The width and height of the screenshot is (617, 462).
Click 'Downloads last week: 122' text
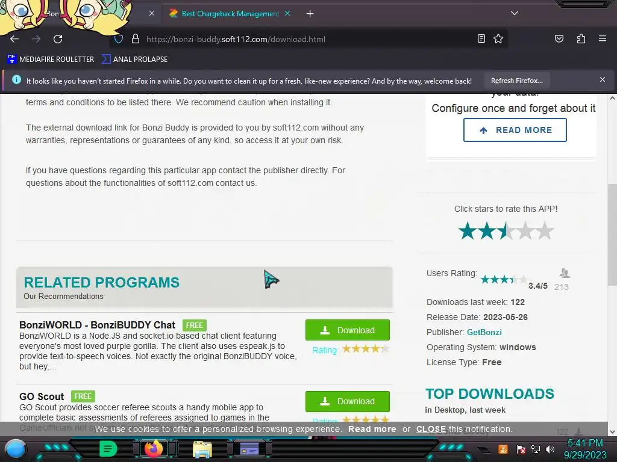(x=475, y=302)
